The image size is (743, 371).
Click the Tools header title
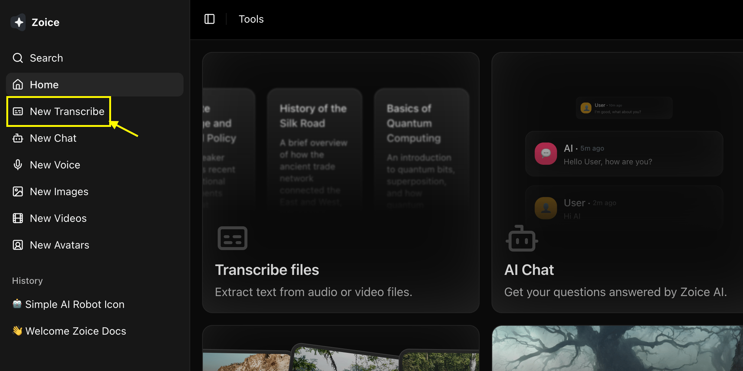(251, 19)
